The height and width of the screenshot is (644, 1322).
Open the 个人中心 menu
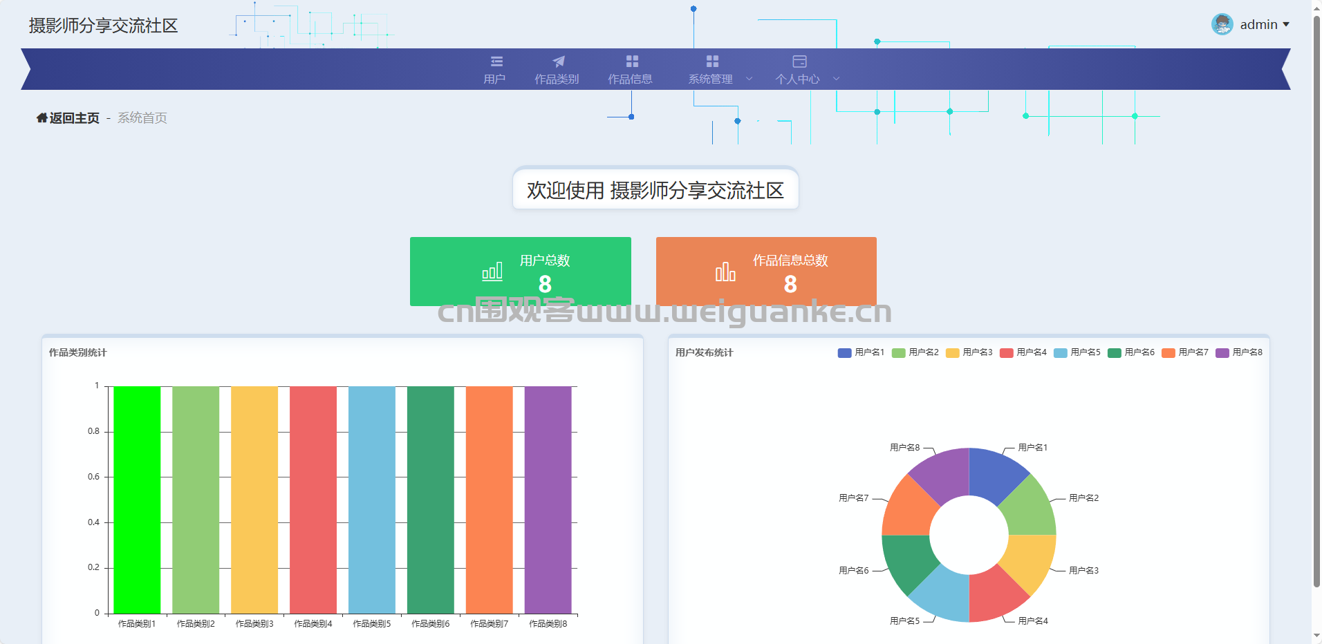797,79
